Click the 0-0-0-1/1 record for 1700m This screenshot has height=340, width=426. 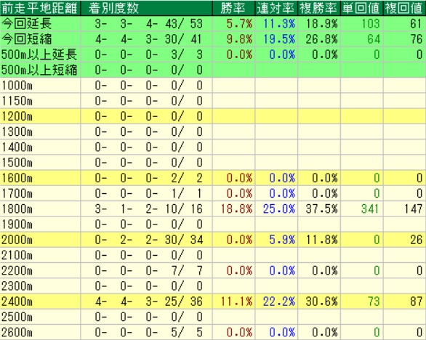[x=149, y=193]
